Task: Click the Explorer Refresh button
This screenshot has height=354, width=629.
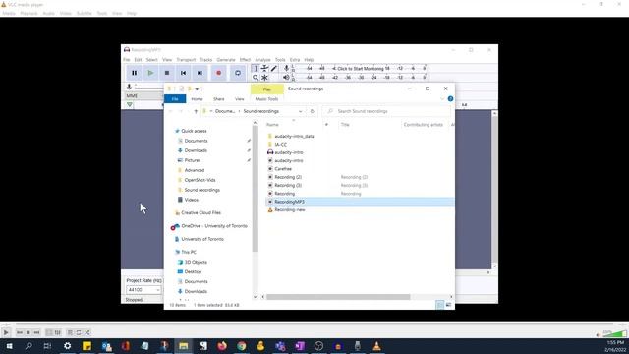Action: 313,111
